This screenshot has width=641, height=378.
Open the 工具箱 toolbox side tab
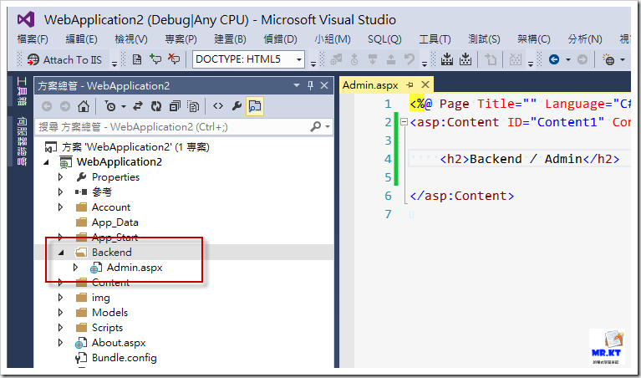click(x=21, y=92)
